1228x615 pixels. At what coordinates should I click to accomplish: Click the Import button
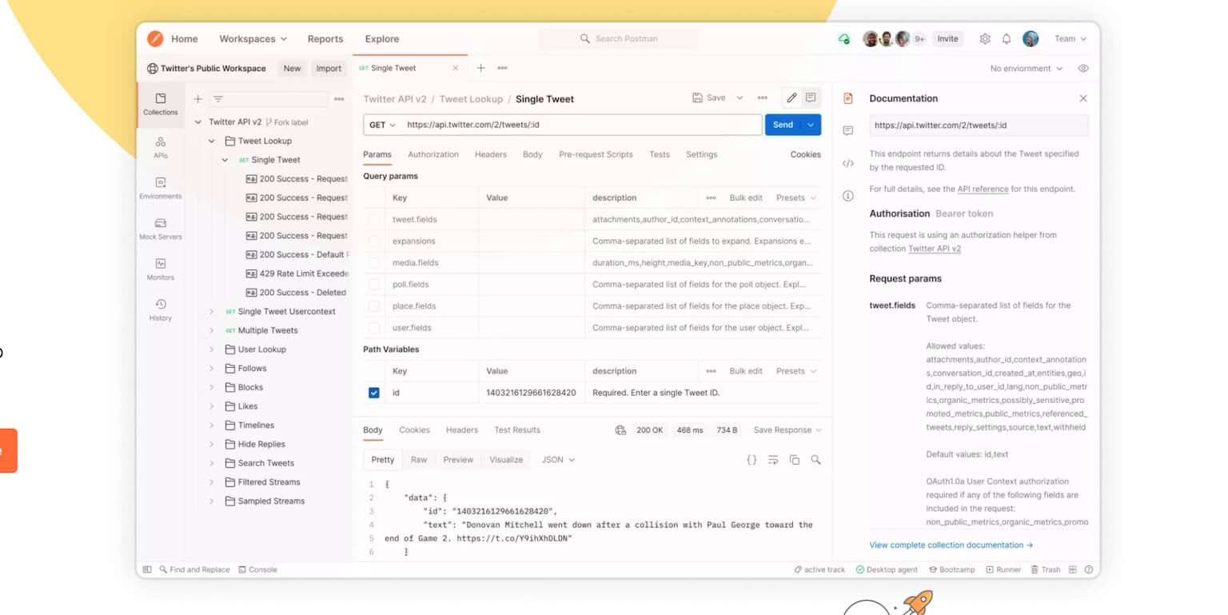pyautogui.click(x=329, y=69)
